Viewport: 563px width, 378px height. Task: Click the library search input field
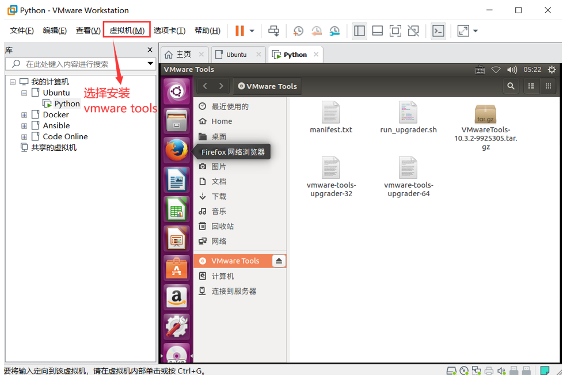[x=81, y=64]
